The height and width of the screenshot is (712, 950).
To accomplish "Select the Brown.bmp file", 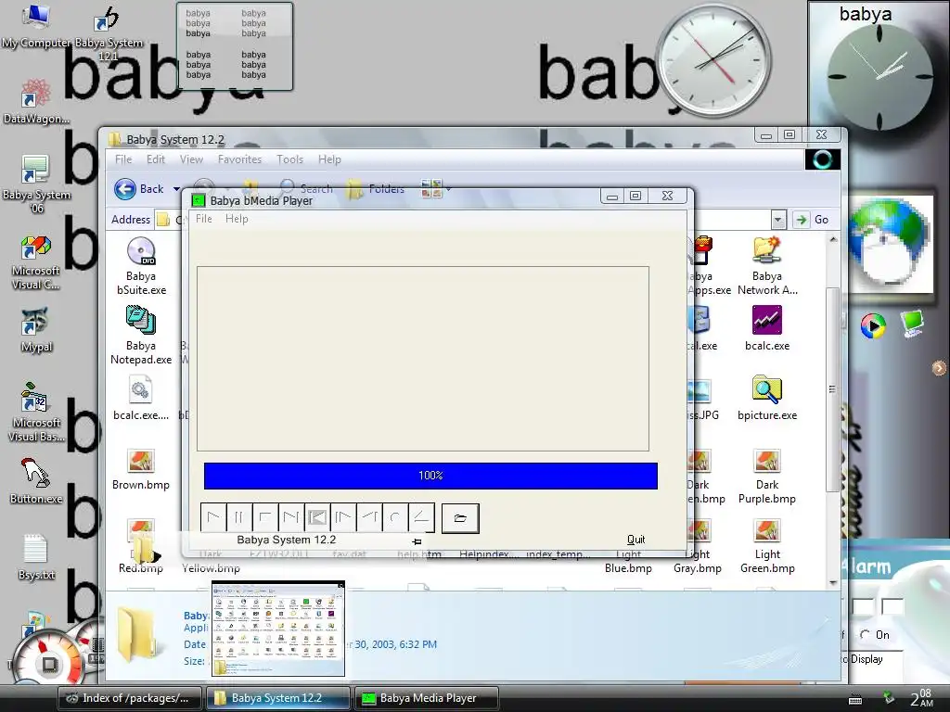I will coord(141,469).
